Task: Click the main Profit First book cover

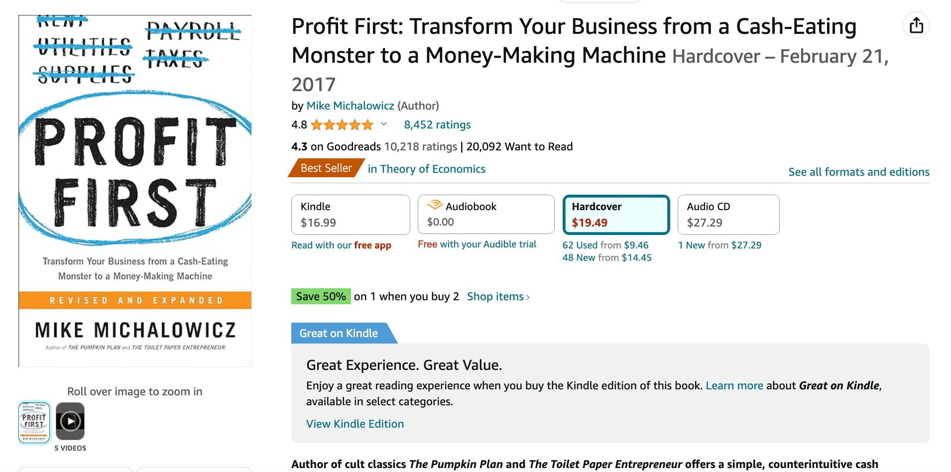Action: pyautogui.click(x=135, y=191)
